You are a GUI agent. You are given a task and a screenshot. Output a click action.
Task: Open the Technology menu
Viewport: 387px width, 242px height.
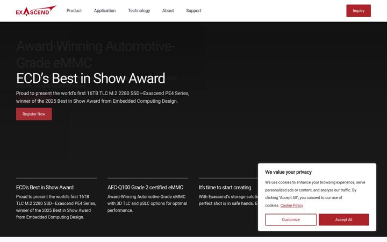[139, 11]
